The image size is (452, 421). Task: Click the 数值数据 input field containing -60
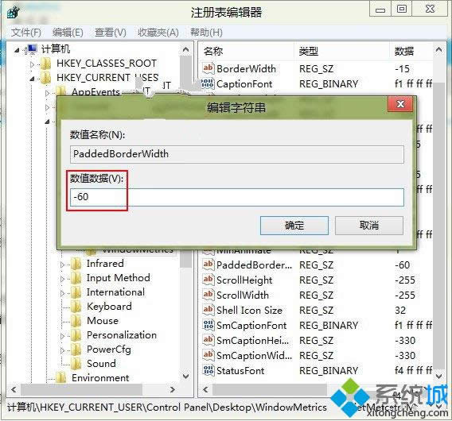coord(236,197)
